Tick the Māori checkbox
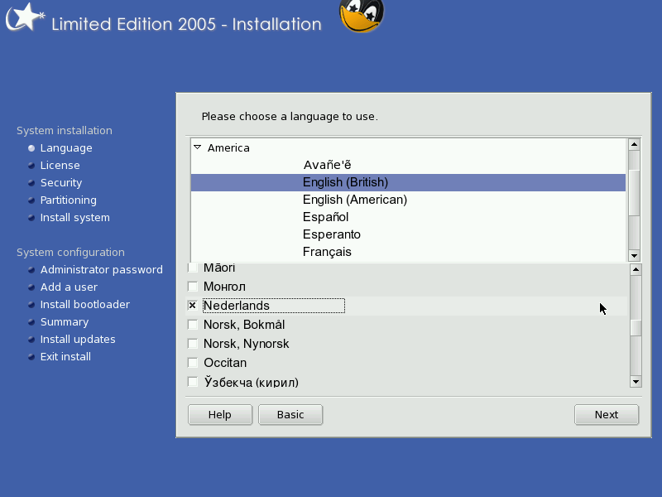Screen dimensions: 662x497 pyautogui.click(x=193, y=268)
